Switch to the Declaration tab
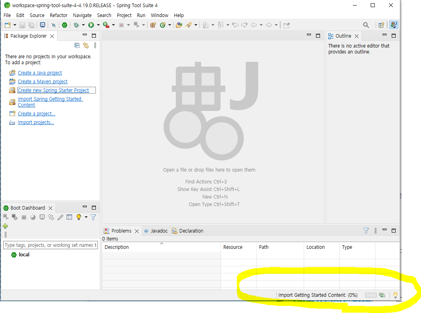Image resolution: width=421 pixels, height=313 pixels. [x=188, y=231]
